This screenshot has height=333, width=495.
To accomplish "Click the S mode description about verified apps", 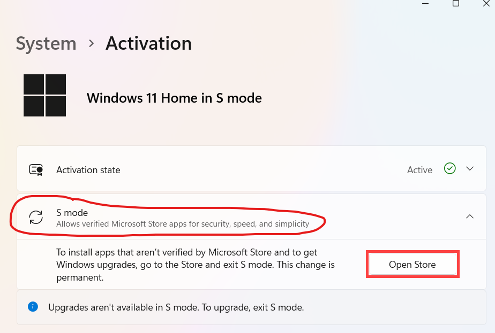I will point(183,224).
